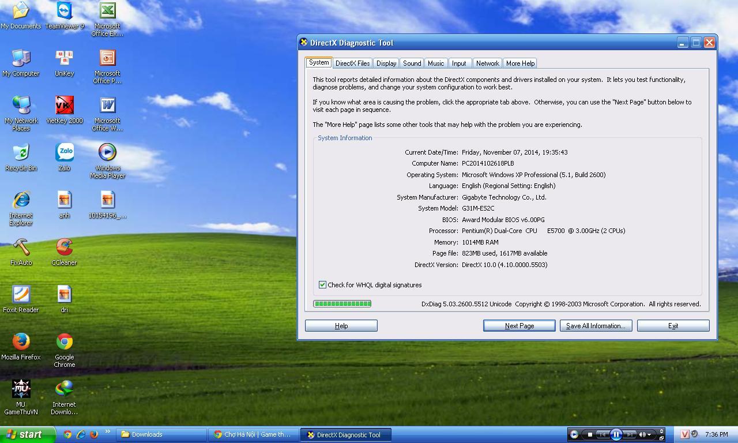Viewport: 738px width, 443px height.
Task: Switch to the More Help tab
Action: pos(520,63)
